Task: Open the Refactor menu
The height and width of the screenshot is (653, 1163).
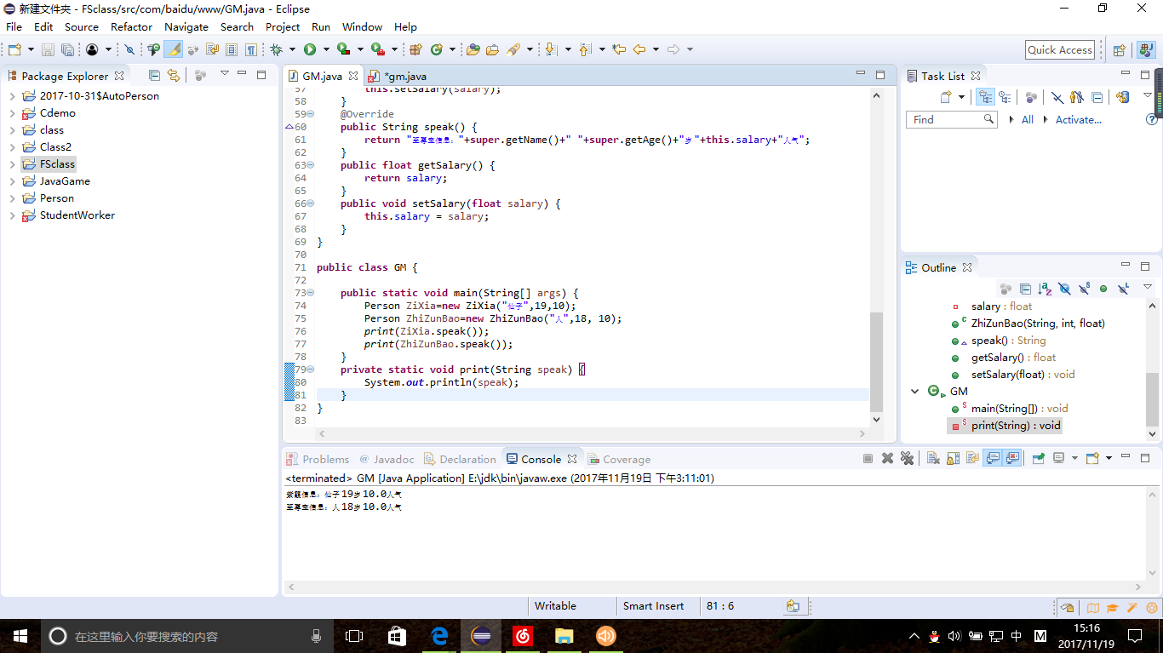Action: (x=132, y=26)
